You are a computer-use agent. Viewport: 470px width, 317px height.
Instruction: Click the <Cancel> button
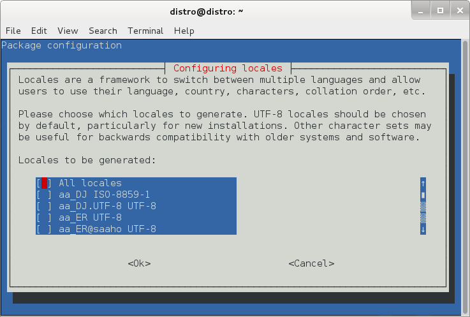pos(311,263)
